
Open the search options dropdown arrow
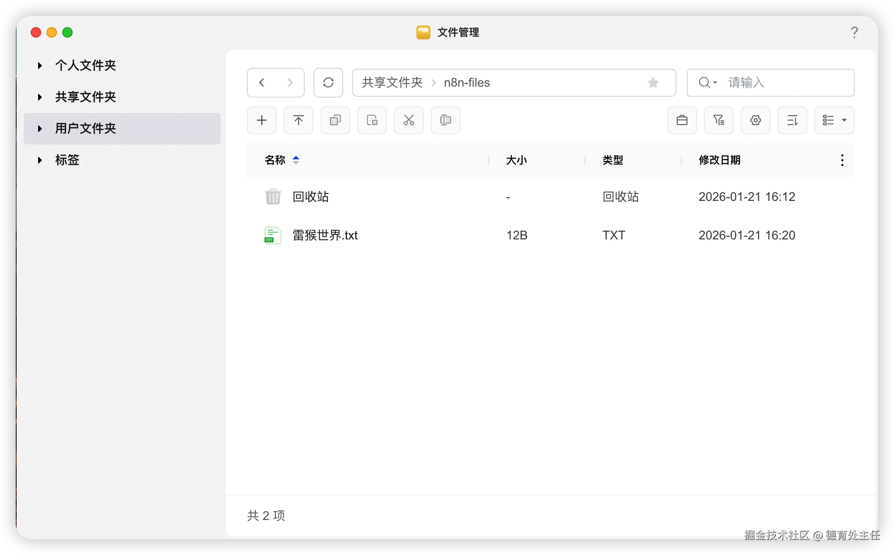[715, 83]
